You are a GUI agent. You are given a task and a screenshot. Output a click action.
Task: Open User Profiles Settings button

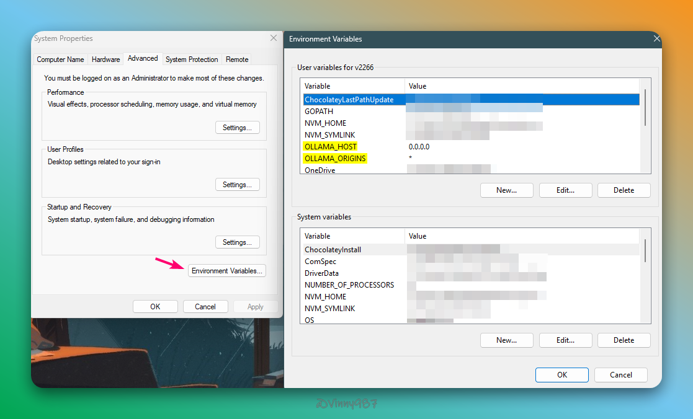(237, 185)
